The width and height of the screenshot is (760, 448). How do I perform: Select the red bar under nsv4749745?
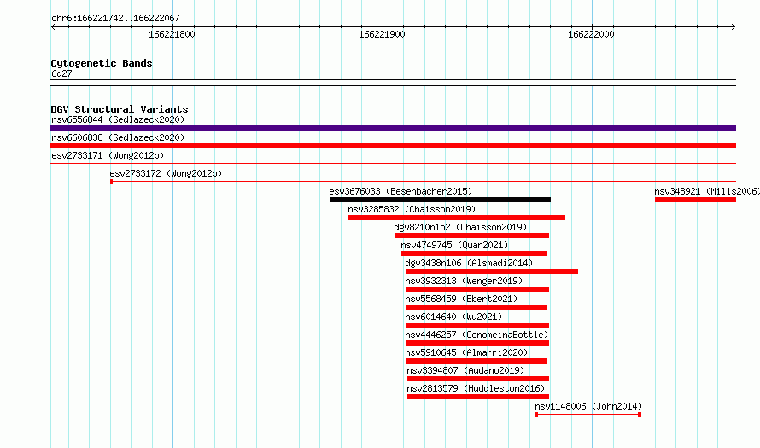click(474, 253)
